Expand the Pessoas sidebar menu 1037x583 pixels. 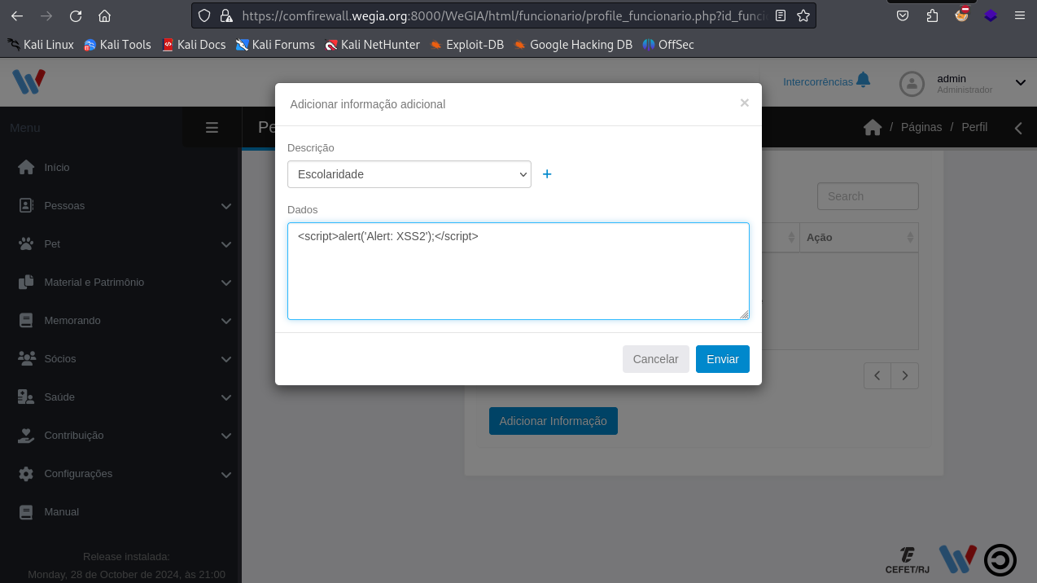point(120,206)
